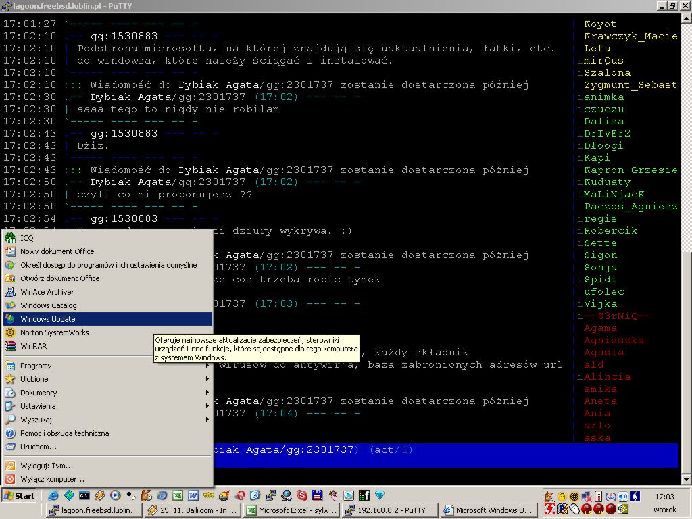Launch Winamp from the Quick Launch bar
692x519 pixels.
pos(100,495)
